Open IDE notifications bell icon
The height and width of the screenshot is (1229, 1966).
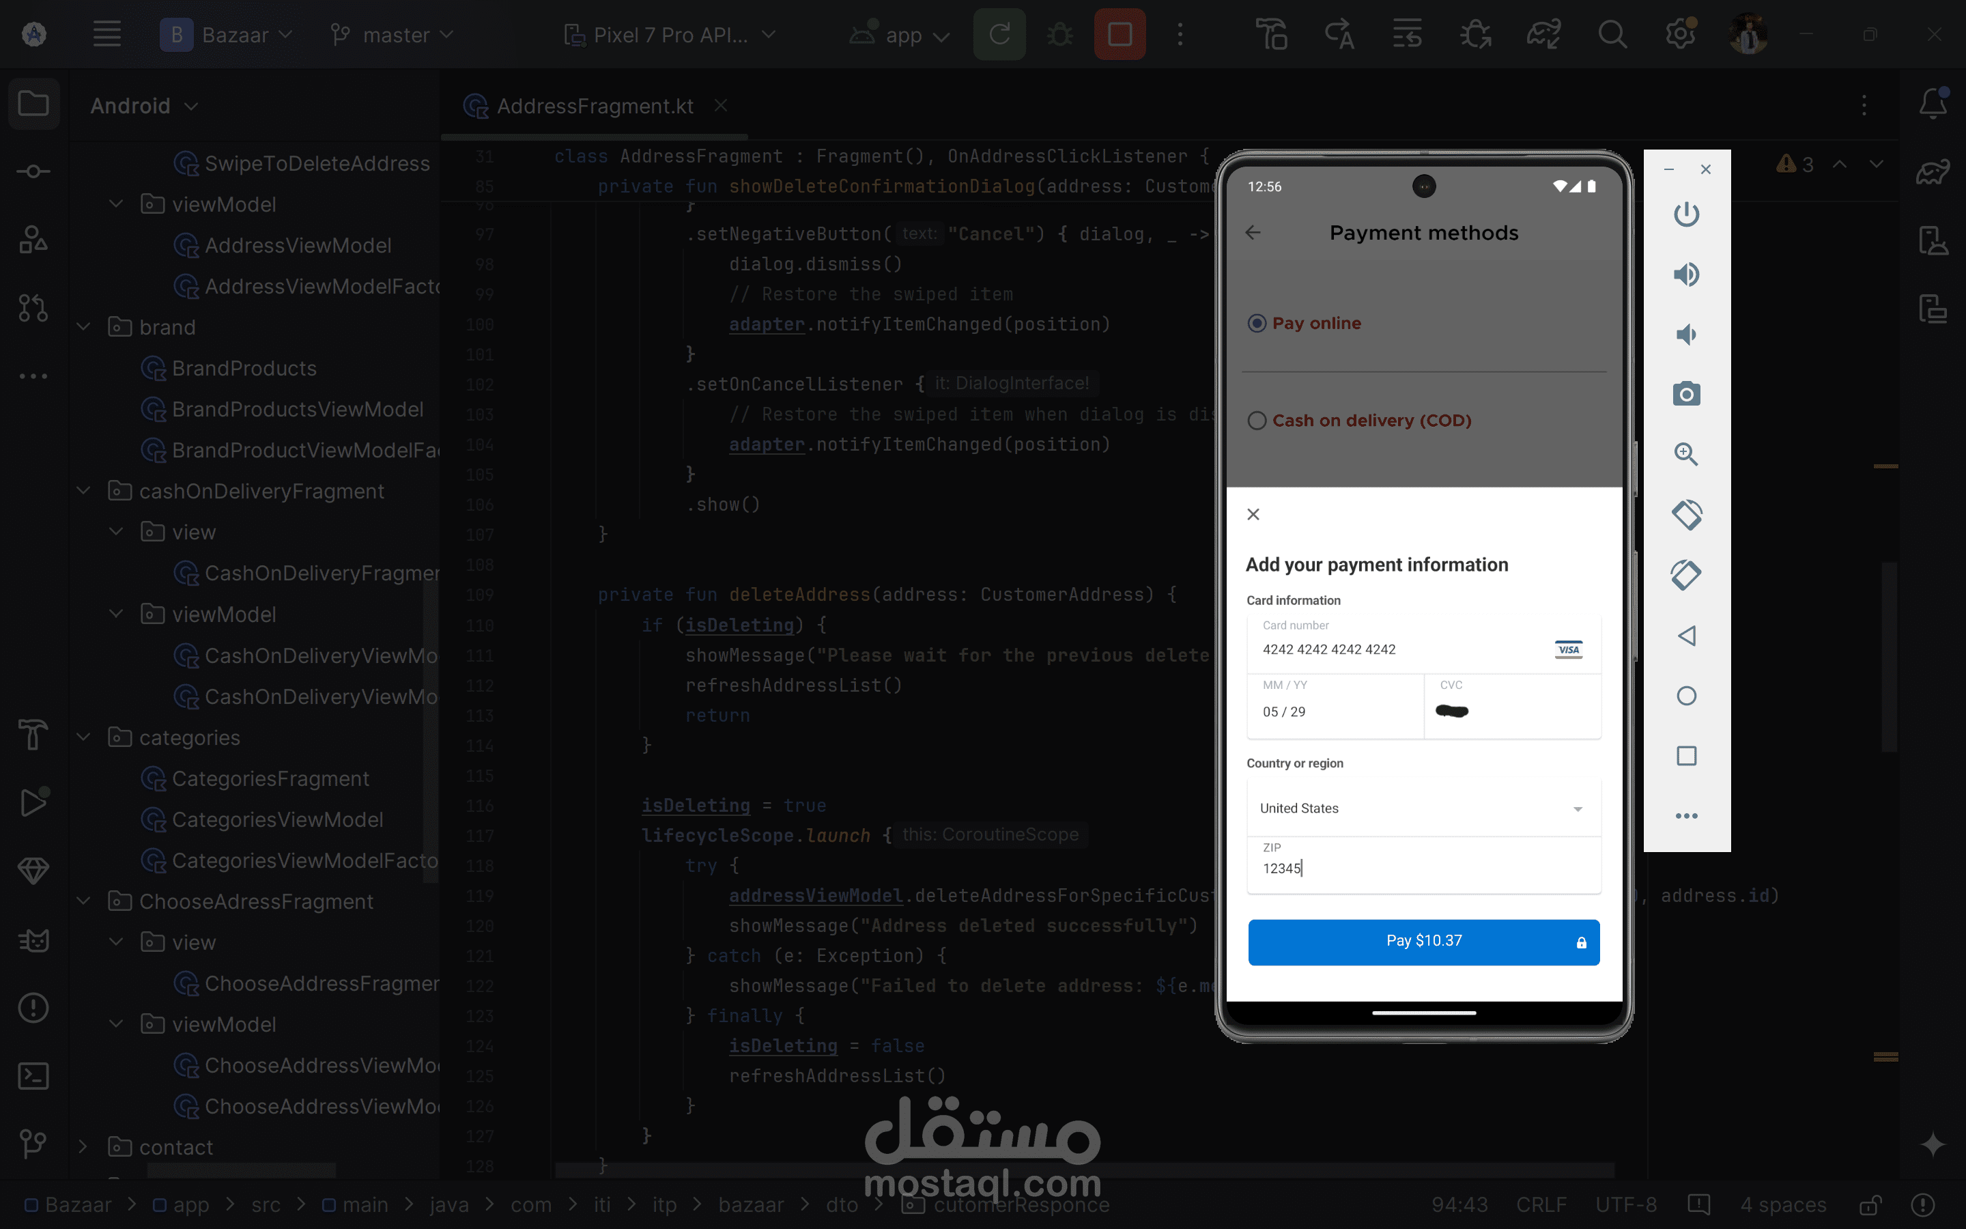pos(1933,104)
